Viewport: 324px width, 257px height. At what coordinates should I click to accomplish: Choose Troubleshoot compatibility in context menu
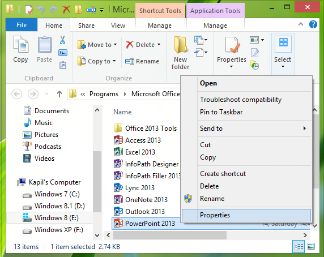246,100
